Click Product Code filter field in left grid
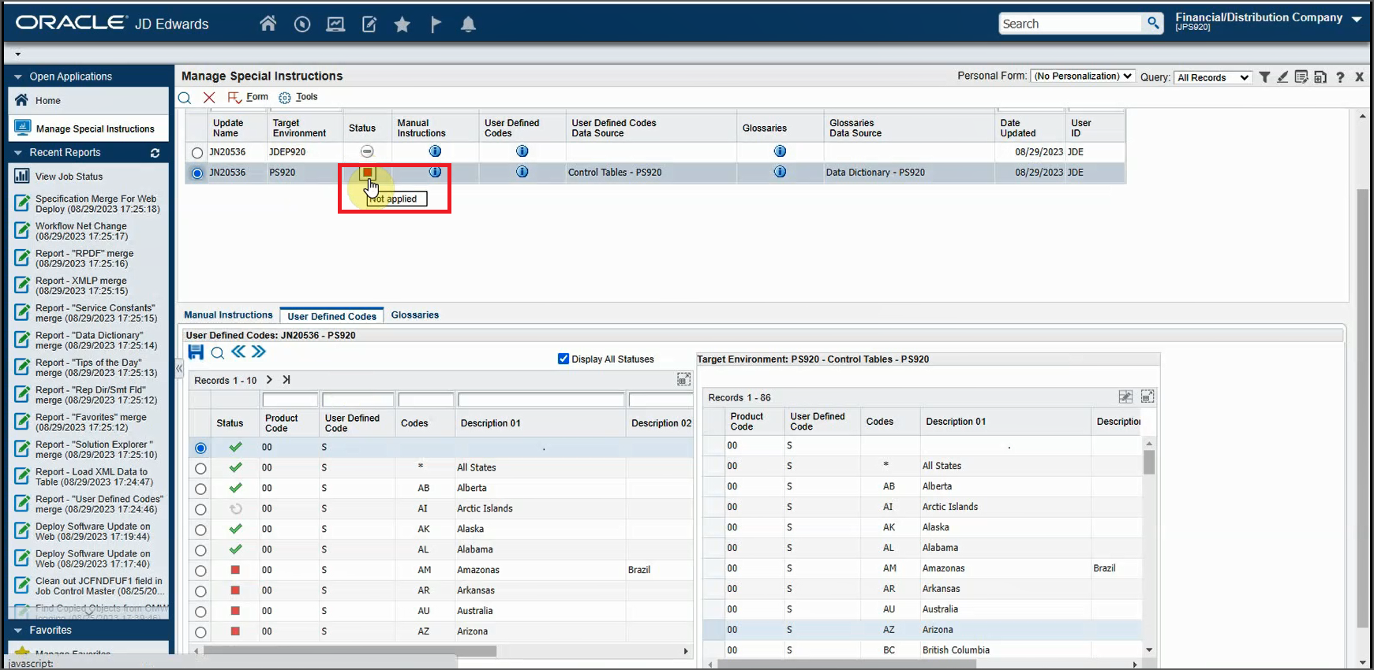 [x=290, y=400]
